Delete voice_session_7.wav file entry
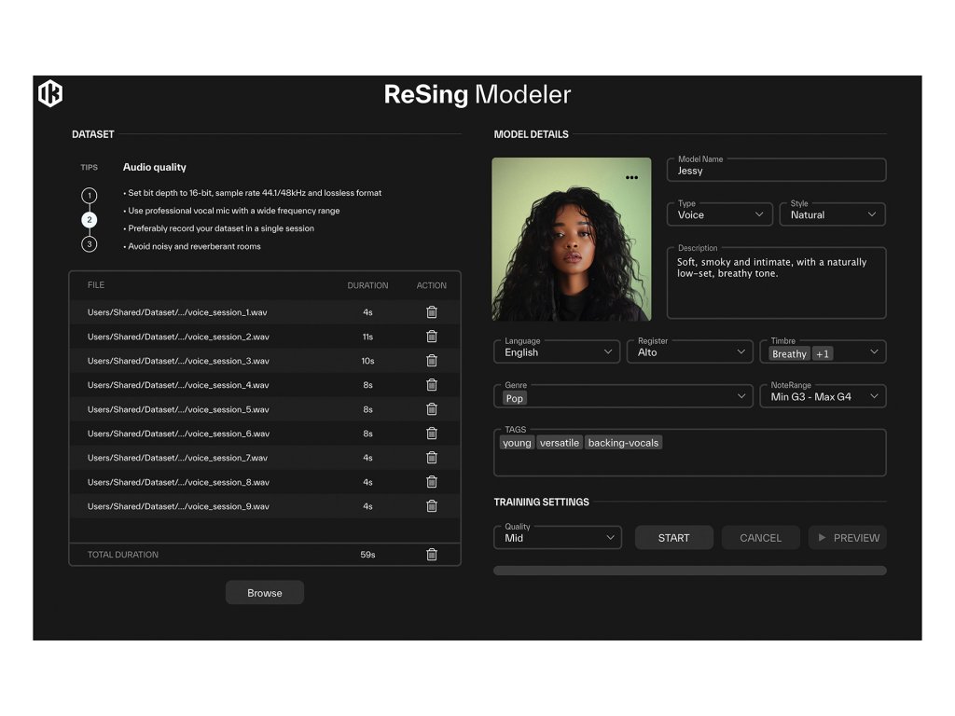This screenshot has height=716, width=955. pos(432,458)
